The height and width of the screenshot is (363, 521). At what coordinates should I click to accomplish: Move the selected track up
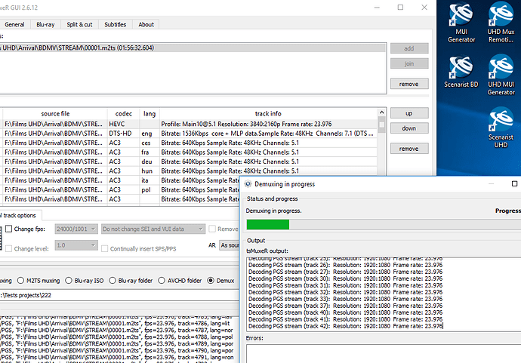pos(409,113)
